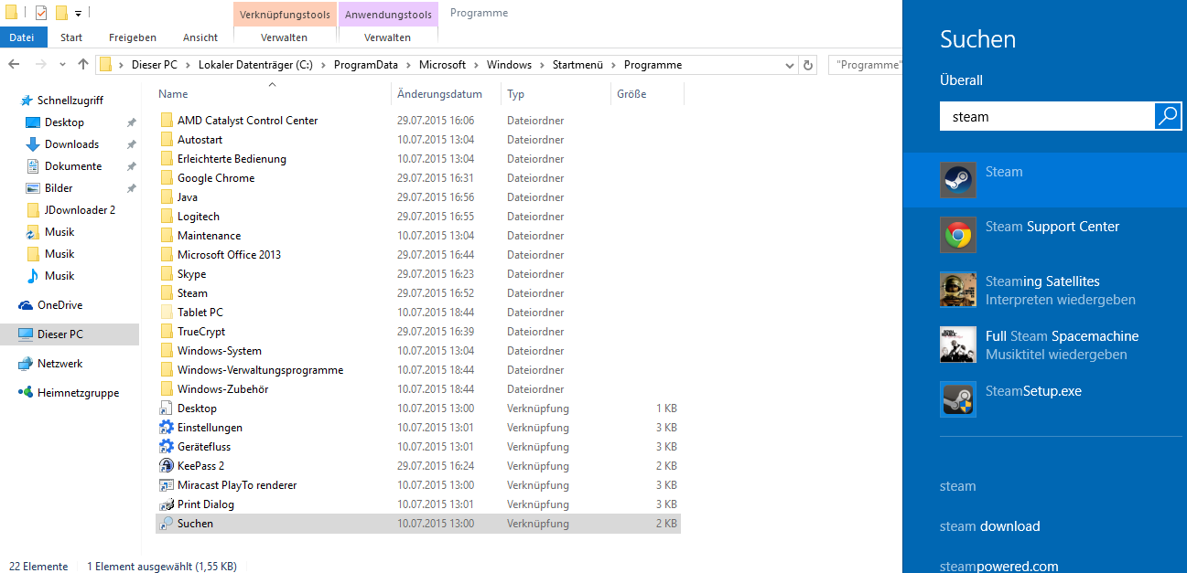Sort by the Typ column header

click(x=556, y=93)
